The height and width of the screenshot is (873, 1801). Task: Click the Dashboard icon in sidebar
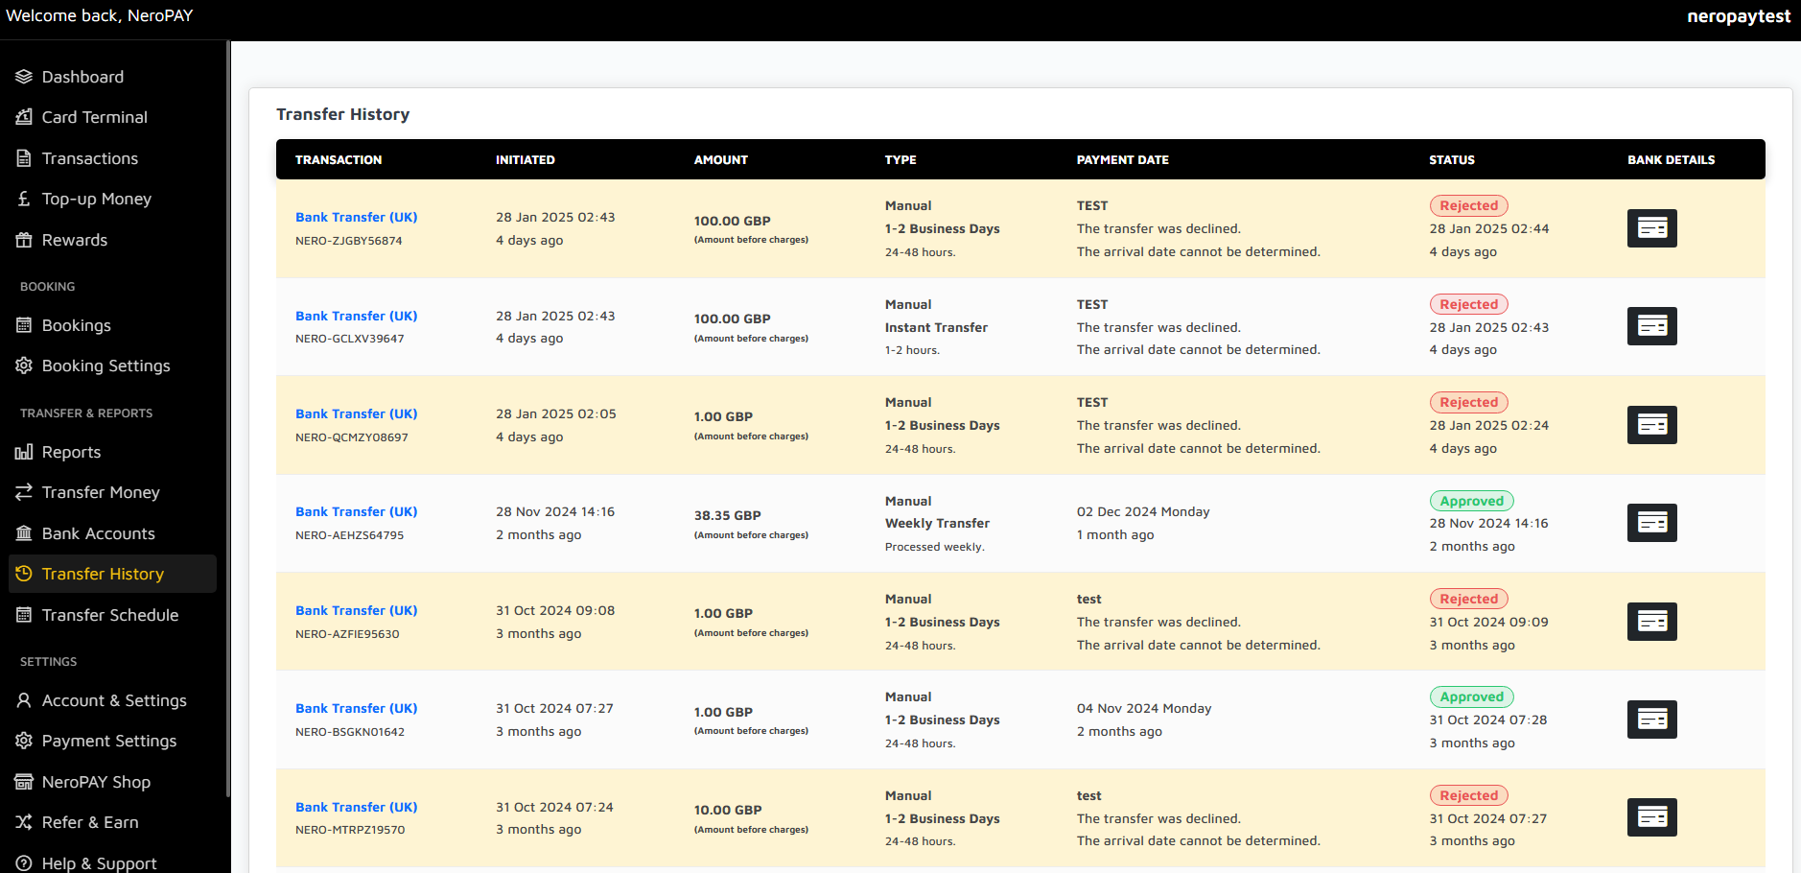pyautogui.click(x=24, y=77)
